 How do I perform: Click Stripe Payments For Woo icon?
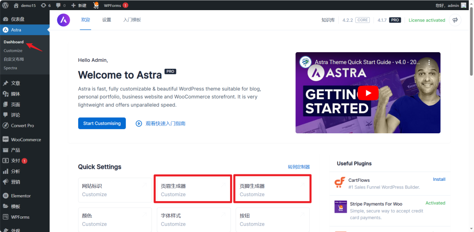point(340,207)
